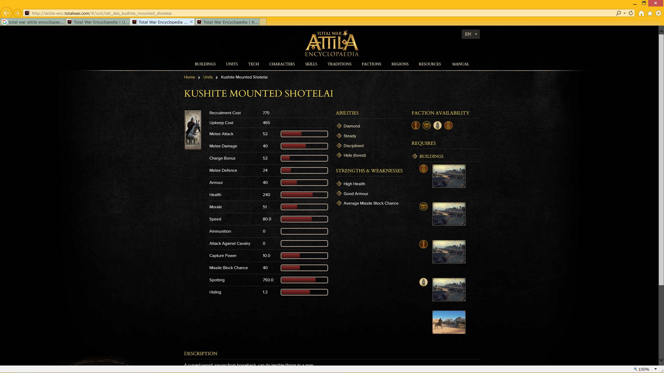Click the browser Home icon
The height and width of the screenshot is (373, 664).
tap(641, 13)
